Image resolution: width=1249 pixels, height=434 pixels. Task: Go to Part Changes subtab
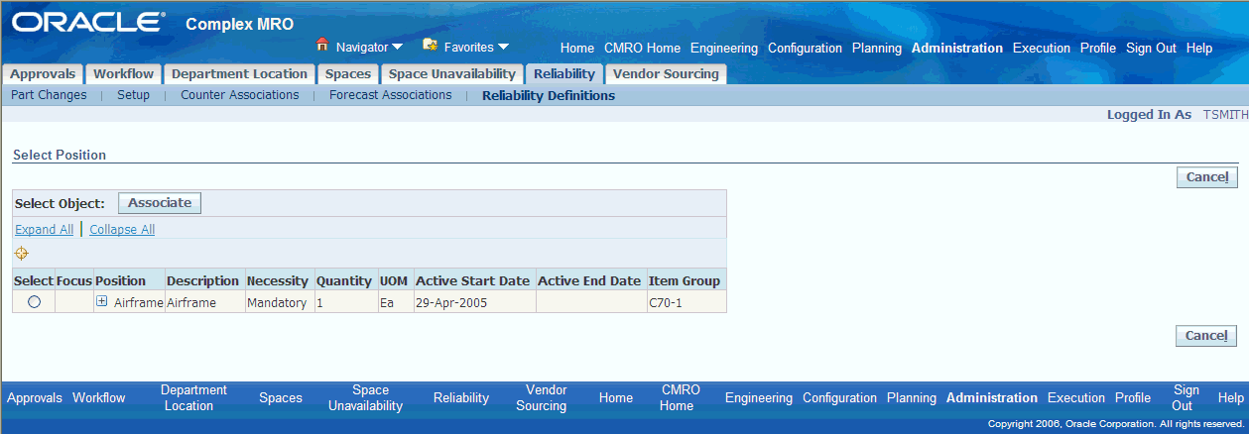pos(49,95)
